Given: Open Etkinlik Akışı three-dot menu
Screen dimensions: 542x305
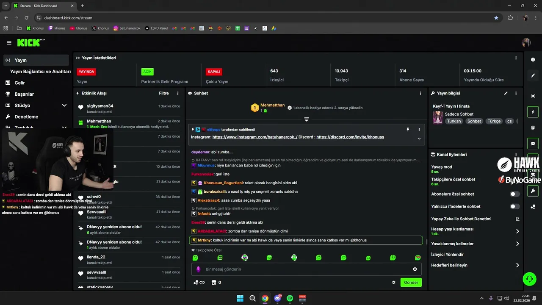Looking at the screenshot, I should (x=178, y=93).
